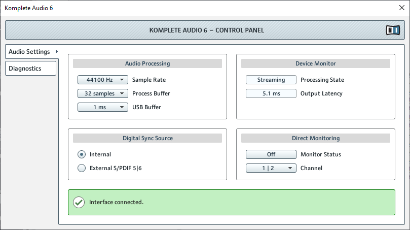Close the Komplete Audio 6 window
This screenshot has width=410, height=230.
click(x=402, y=8)
